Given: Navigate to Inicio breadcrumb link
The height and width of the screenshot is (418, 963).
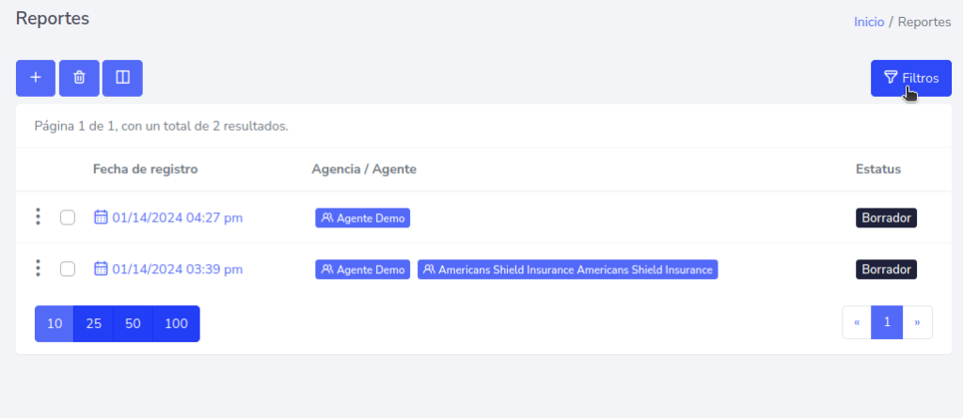Looking at the screenshot, I should coord(869,22).
